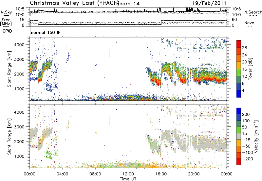Image resolution: width=262 pixels, height=181 pixels.
Task: Click the 10^5 tick beside N.Search
Action: coord(236,9)
